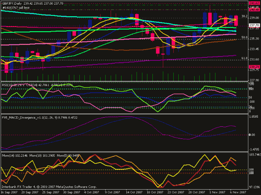The height and width of the screenshot is (195, 261).
Task: Select the Mom(10) 101.3905 label
Action: pyautogui.click(x=42, y=156)
